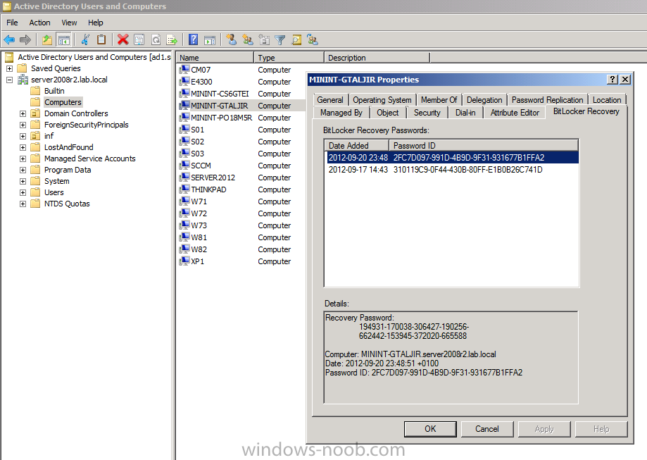Viewport: 647px width, 460px height.
Task: Select the E4300 computer entry
Action: pyautogui.click(x=201, y=82)
